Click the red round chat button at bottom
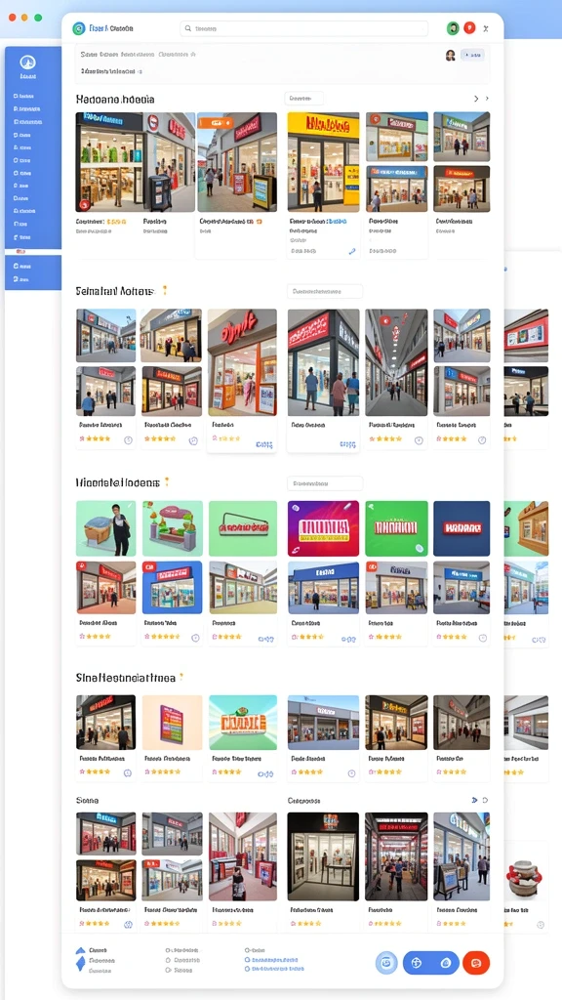Screen dimensions: 562x1000 click(476, 962)
